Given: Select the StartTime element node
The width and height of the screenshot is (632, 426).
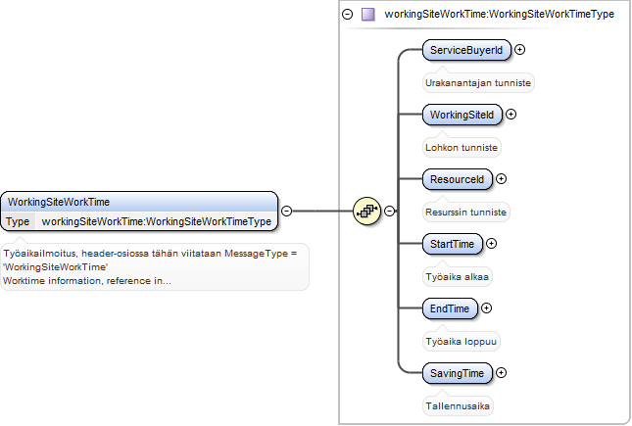Looking at the screenshot, I should (x=453, y=244).
